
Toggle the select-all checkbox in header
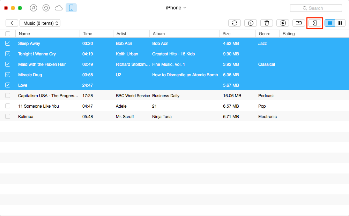8,34
